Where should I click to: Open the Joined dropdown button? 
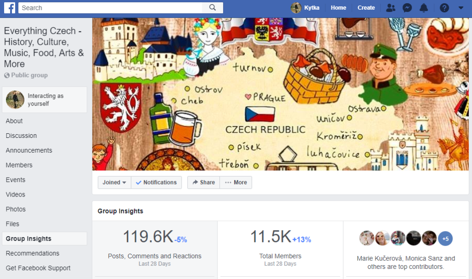[114, 183]
